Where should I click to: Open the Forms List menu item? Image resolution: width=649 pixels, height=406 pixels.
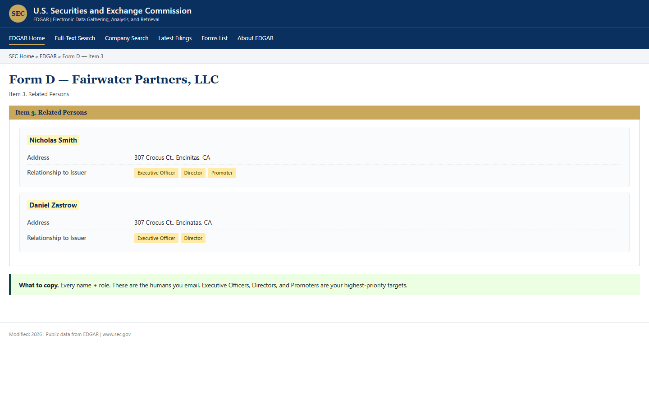pos(215,38)
